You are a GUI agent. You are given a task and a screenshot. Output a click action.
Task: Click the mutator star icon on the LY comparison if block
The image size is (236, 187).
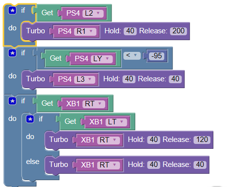[x=12, y=53]
